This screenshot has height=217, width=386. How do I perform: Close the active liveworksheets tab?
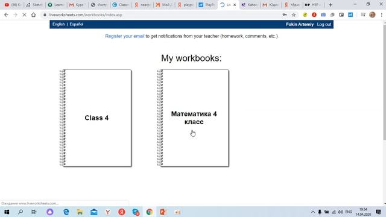click(x=235, y=5)
